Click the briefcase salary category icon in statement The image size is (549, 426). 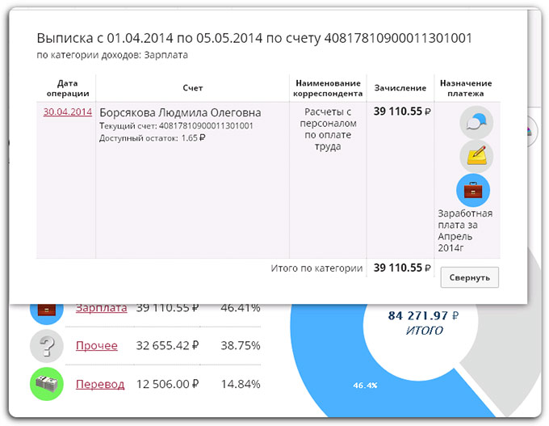(x=473, y=190)
